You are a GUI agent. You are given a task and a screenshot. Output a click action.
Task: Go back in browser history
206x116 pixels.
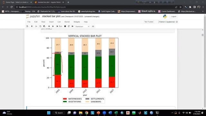(3, 7)
